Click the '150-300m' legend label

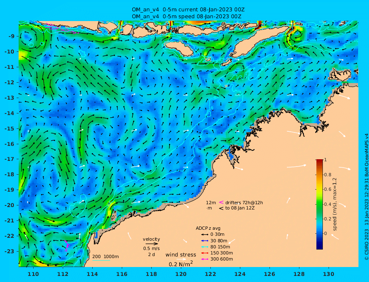point(221,253)
